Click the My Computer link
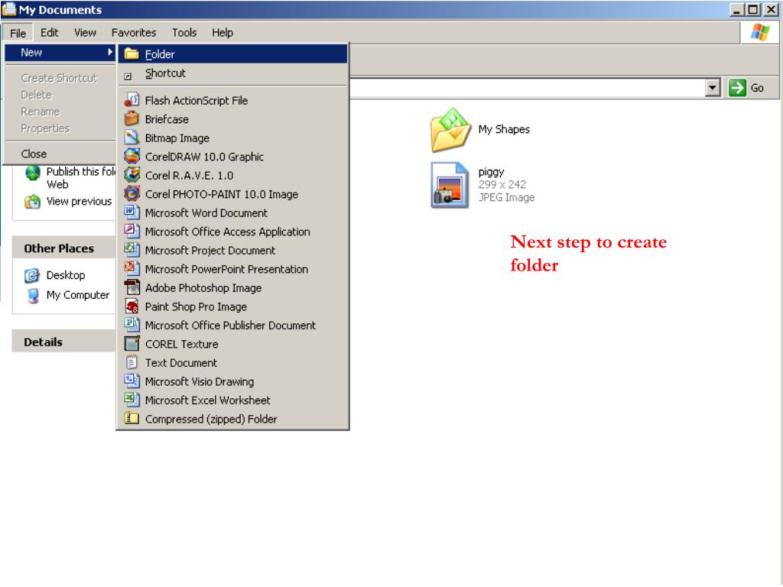The height and width of the screenshot is (587, 783). (x=77, y=295)
